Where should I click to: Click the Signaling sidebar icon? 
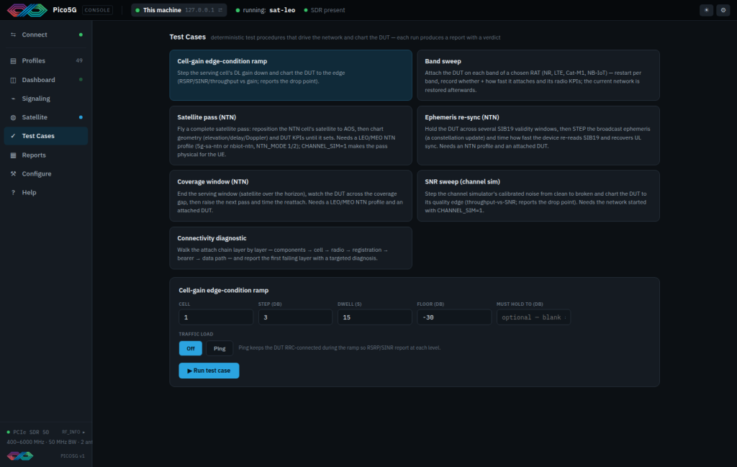click(x=13, y=99)
